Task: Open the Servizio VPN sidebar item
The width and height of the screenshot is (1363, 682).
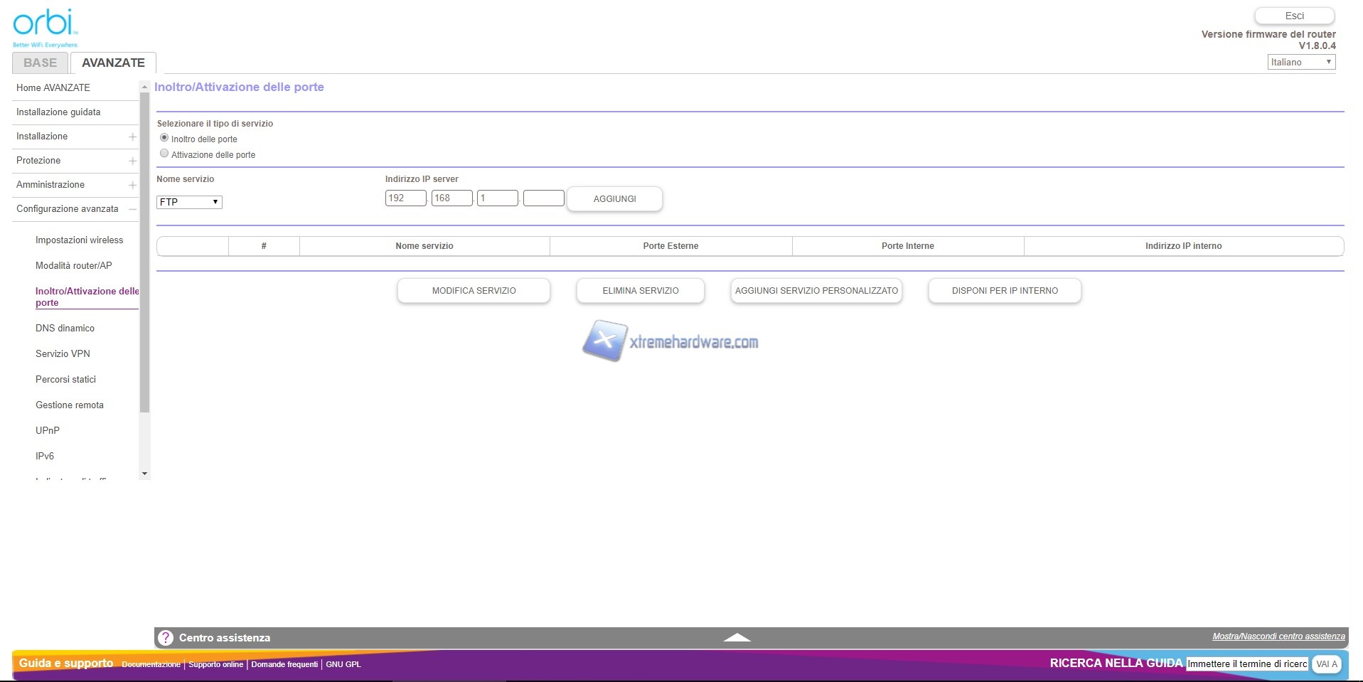Action: pyautogui.click(x=63, y=353)
